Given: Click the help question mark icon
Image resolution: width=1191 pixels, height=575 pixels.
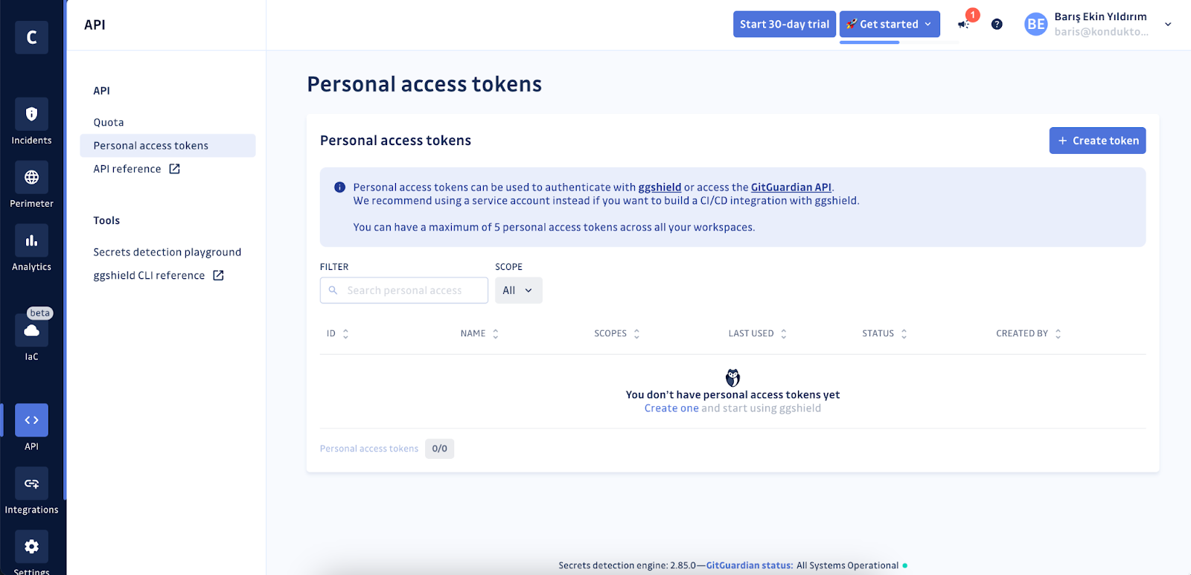Looking at the screenshot, I should coord(997,24).
